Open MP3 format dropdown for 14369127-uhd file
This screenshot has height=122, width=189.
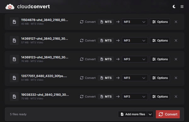[135, 41]
